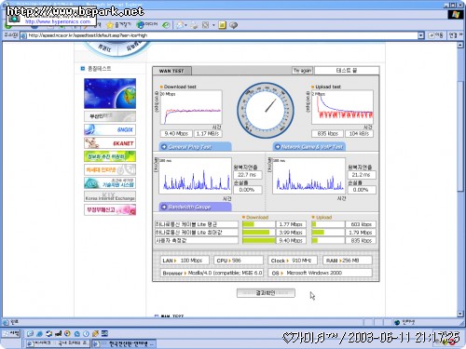Viewport: 466px width, 349px height.
Task: Expand the Edit icon's dropdown arrow
Action: (213, 25)
